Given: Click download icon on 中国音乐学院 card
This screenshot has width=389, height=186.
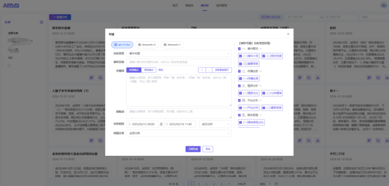Looking at the screenshot, I should pos(318,78).
